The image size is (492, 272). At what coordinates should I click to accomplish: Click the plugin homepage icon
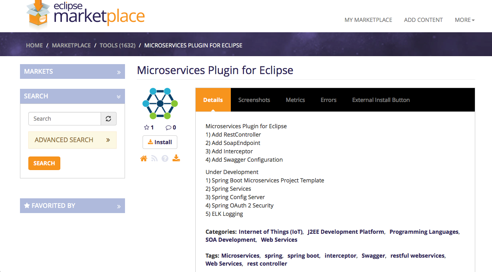144,158
